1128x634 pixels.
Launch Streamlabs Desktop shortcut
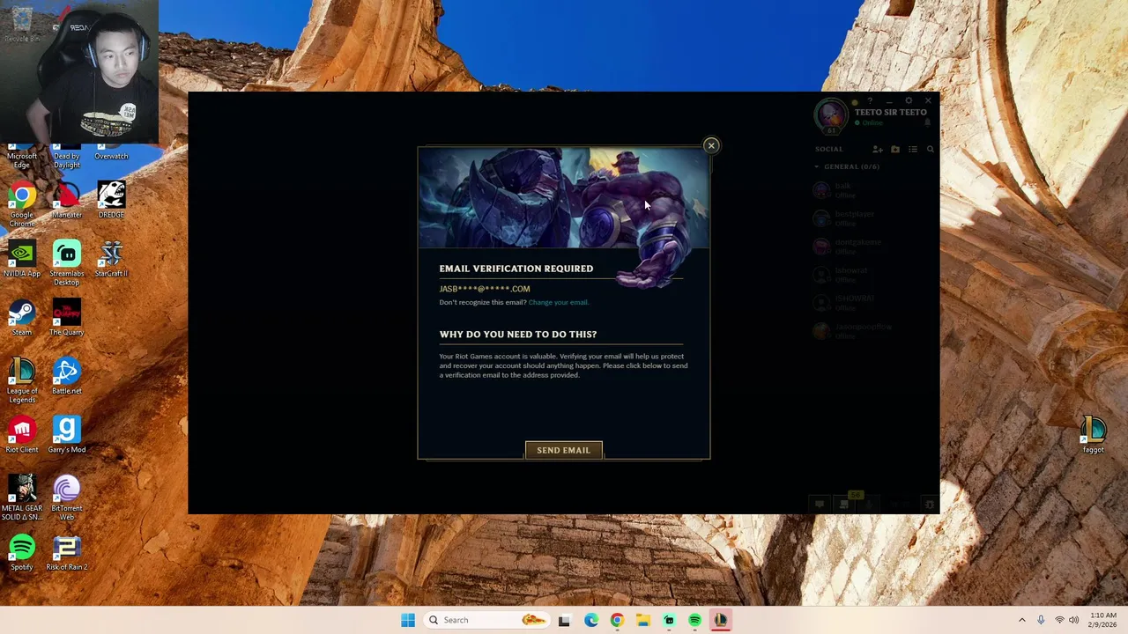pyautogui.click(x=67, y=263)
